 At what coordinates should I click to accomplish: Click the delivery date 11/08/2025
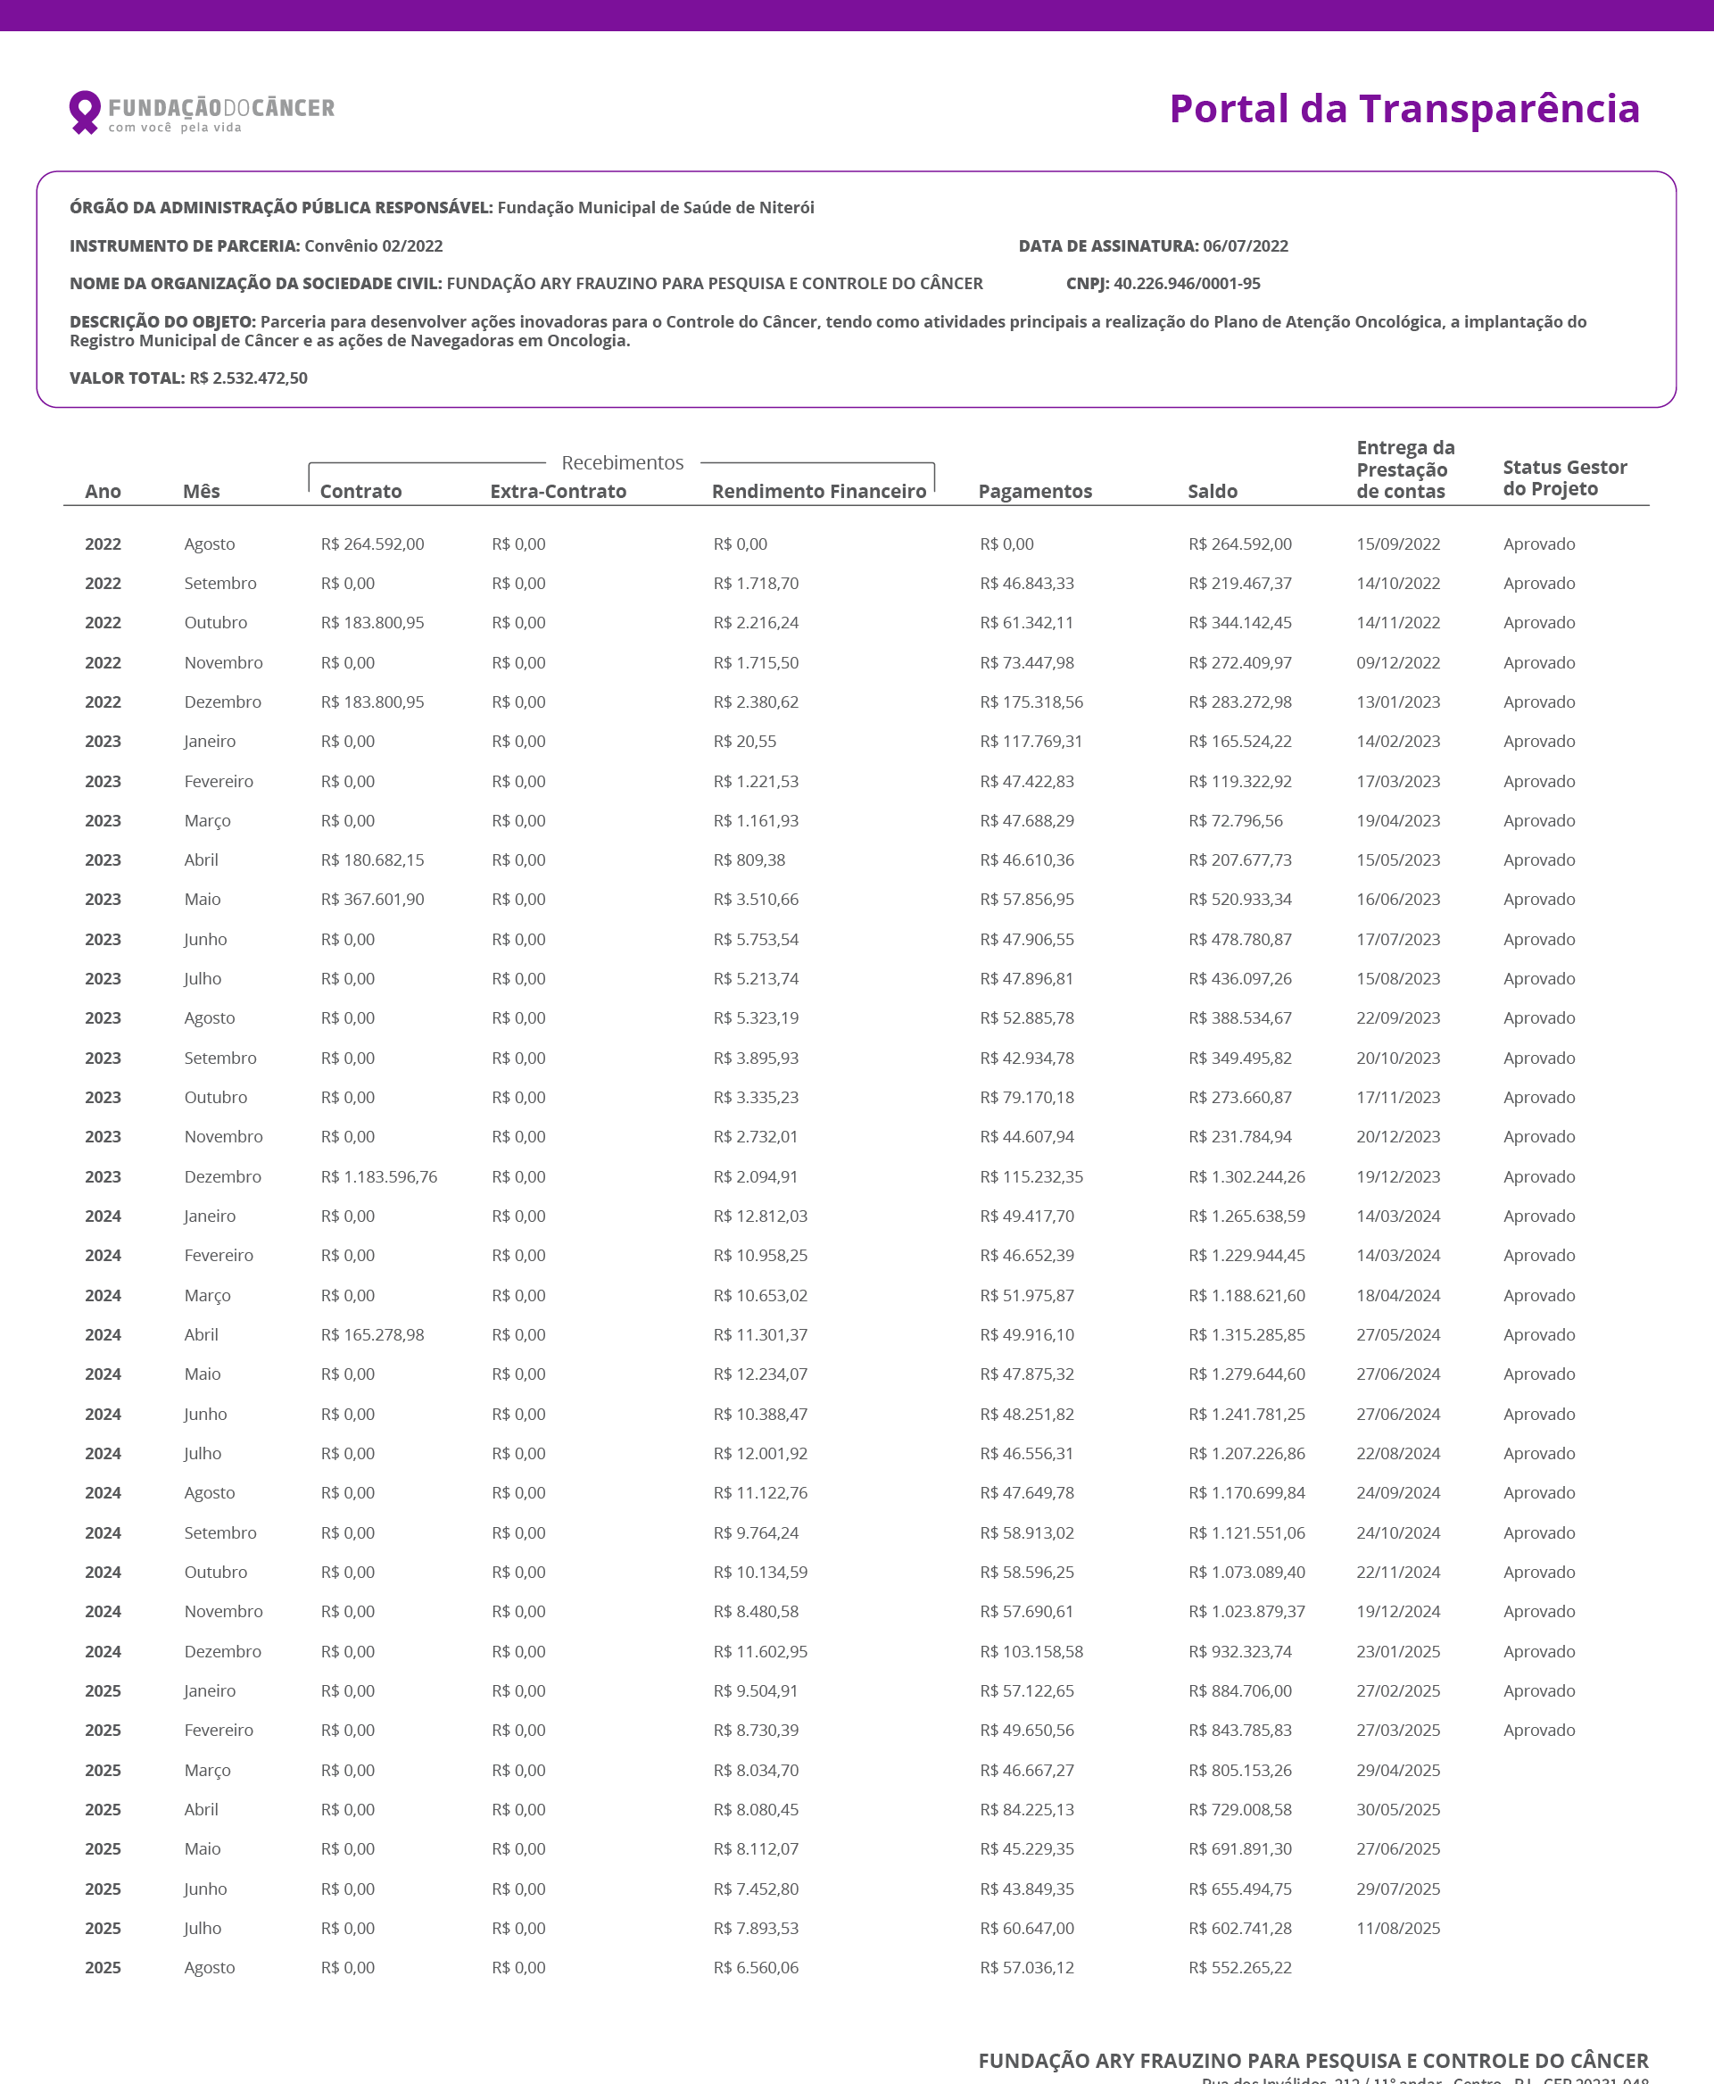point(1397,1928)
